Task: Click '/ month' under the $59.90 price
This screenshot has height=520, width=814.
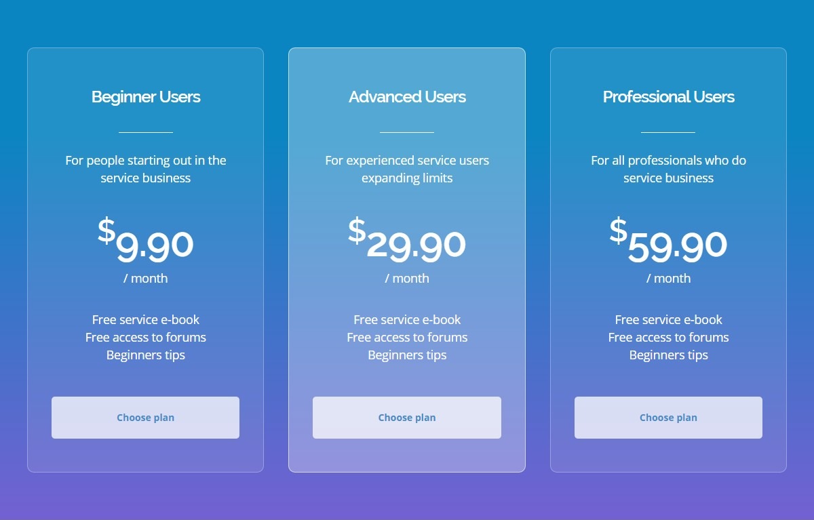Action: pyautogui.click(x=668, y=278)
